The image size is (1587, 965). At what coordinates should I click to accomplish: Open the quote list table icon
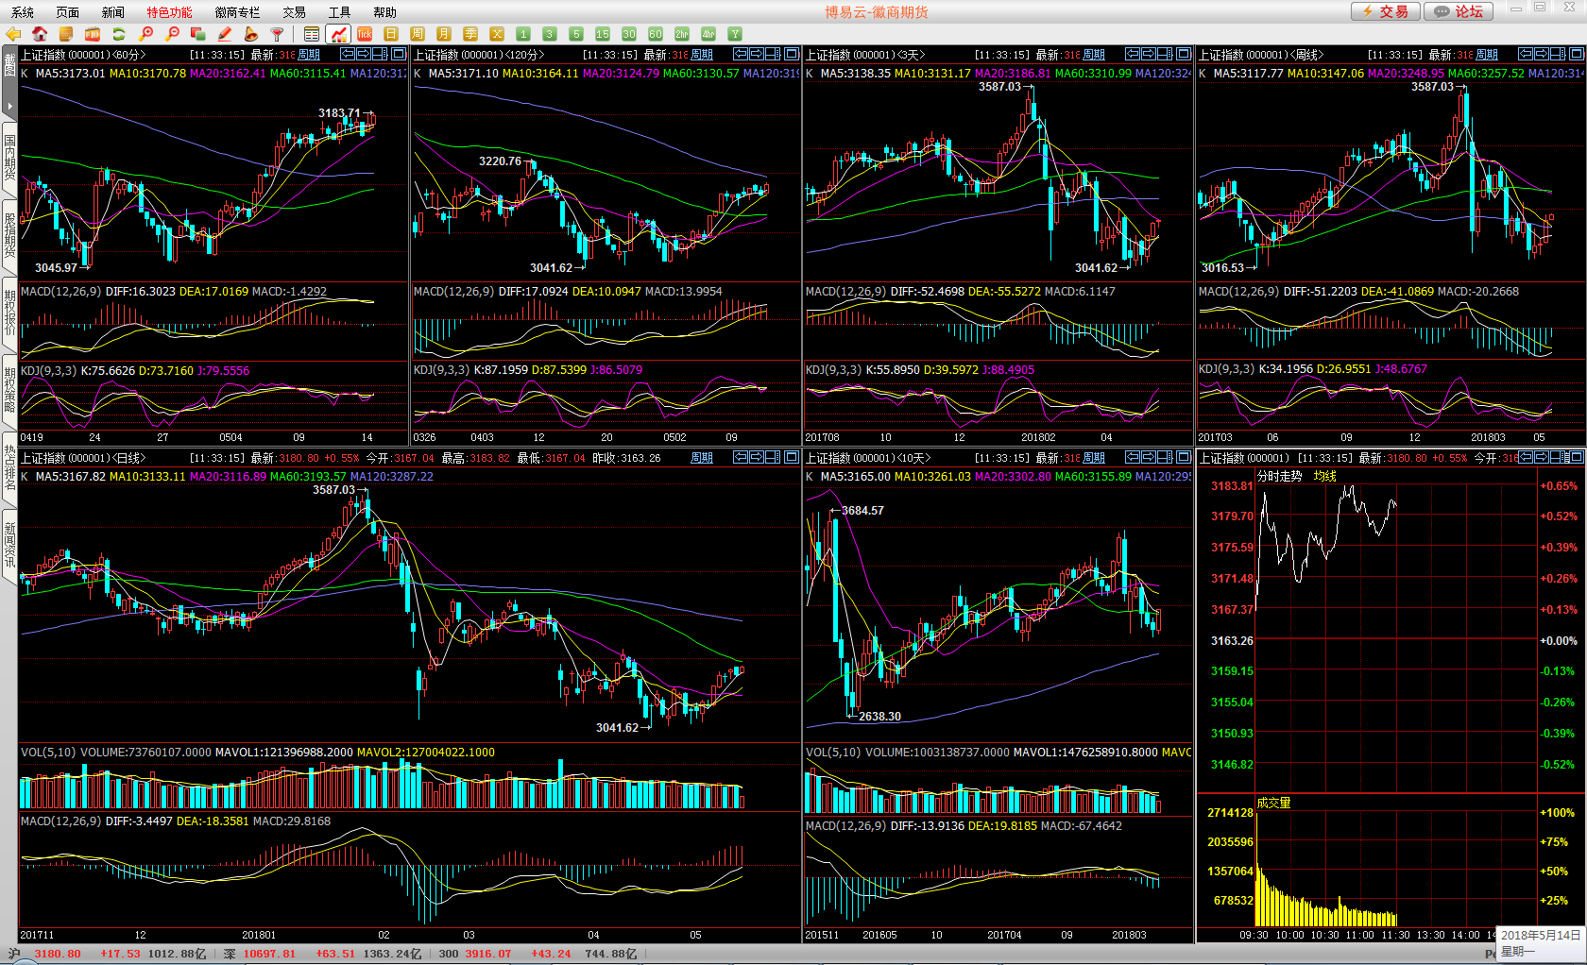pos(312,34)
